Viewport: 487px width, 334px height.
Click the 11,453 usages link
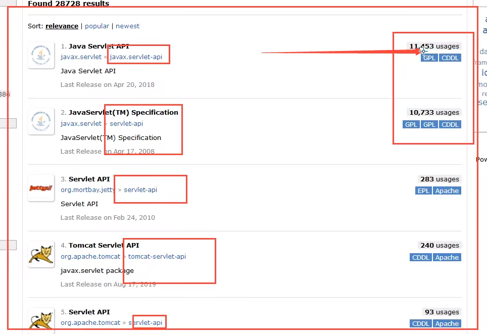coord(434,46)
